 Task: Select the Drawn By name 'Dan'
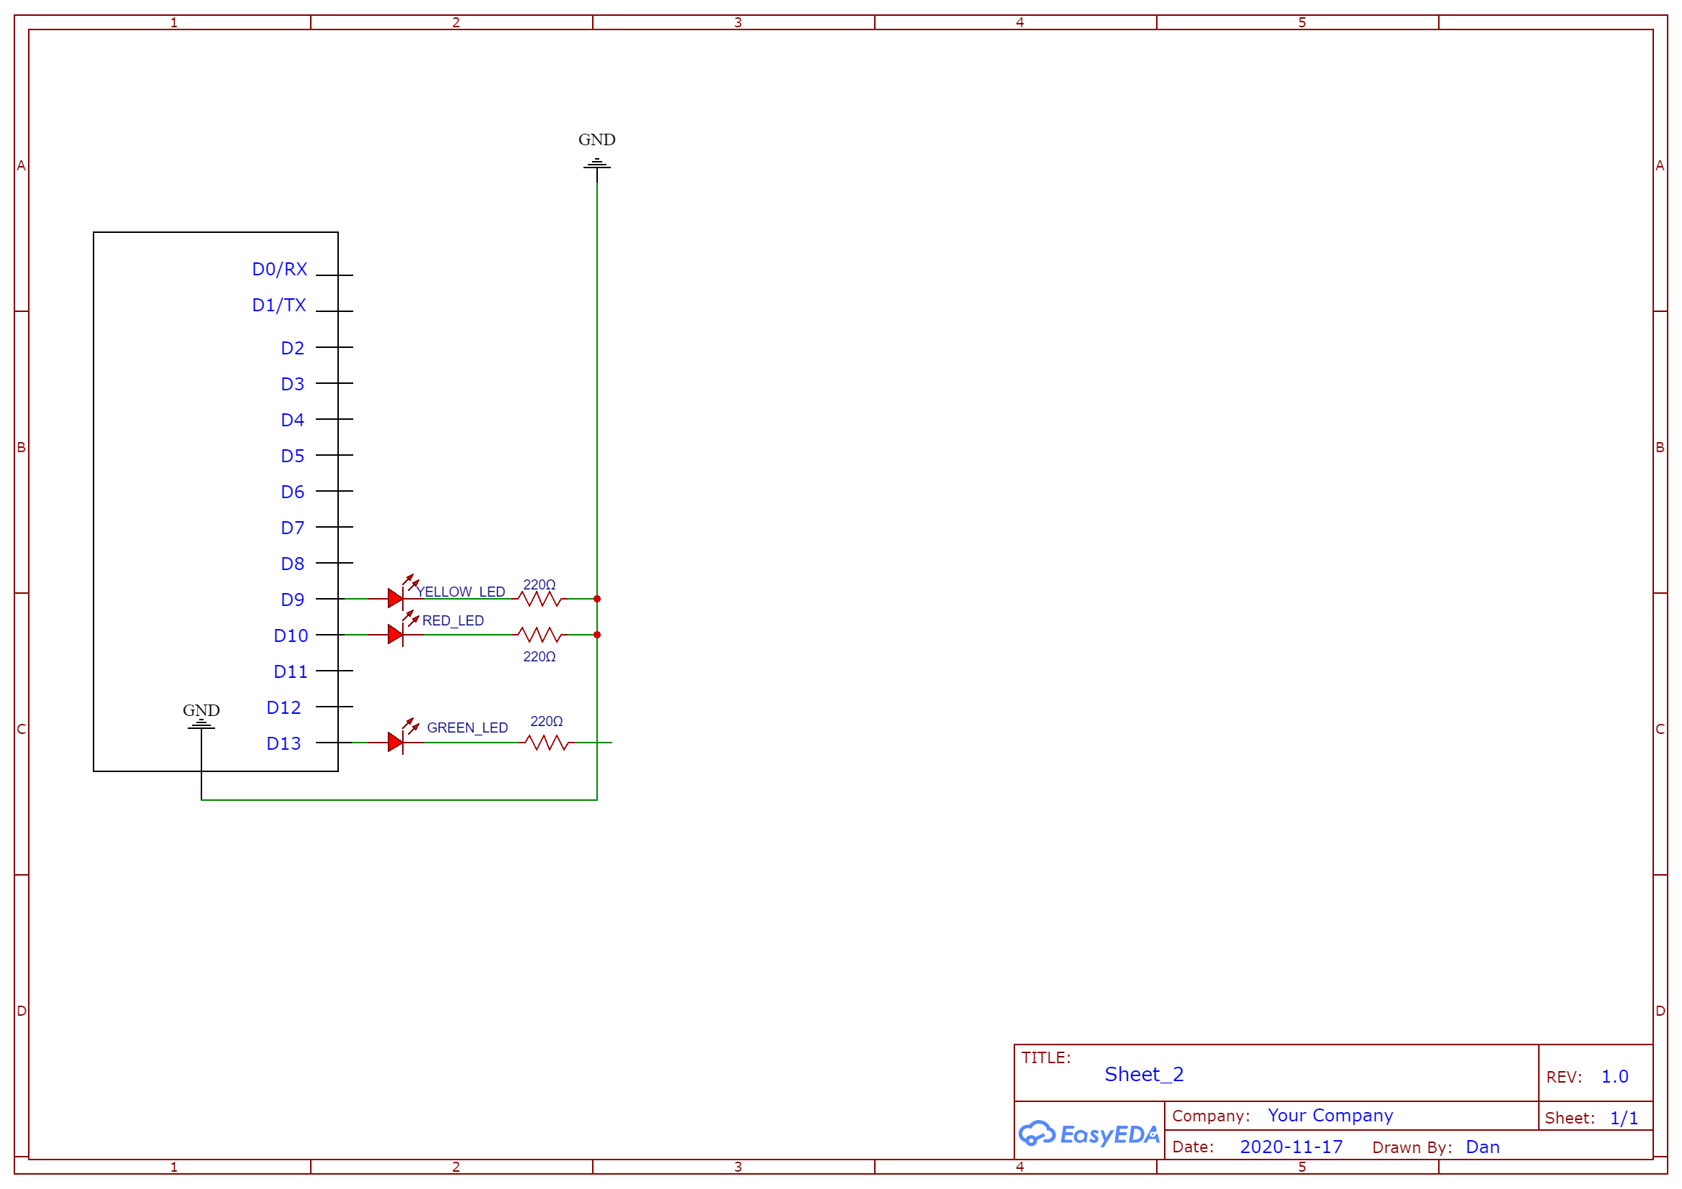pyautogui.click(x=1482, y=1147)
